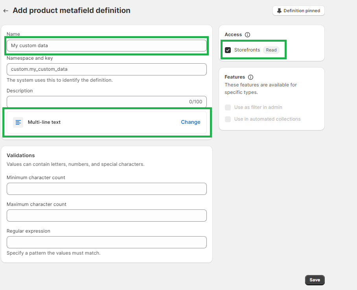Click the Minimum character count field
Screen dimensions: 357x290
[x=107, y=189]
